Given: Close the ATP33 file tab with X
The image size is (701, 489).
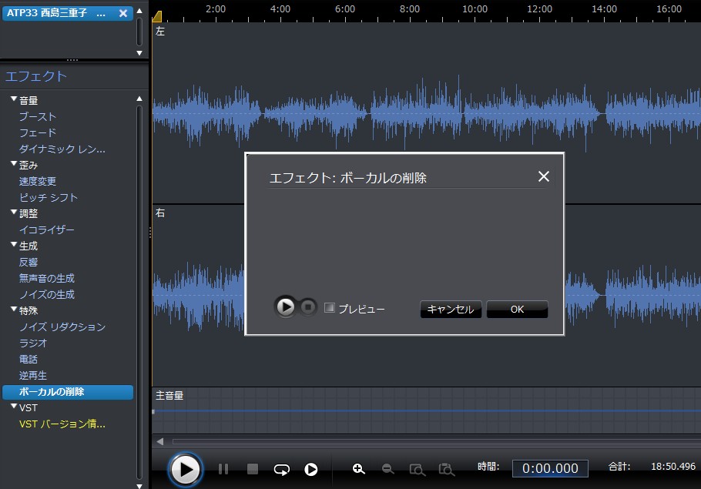Looking at the screenshot, I should tap(123, 13).
